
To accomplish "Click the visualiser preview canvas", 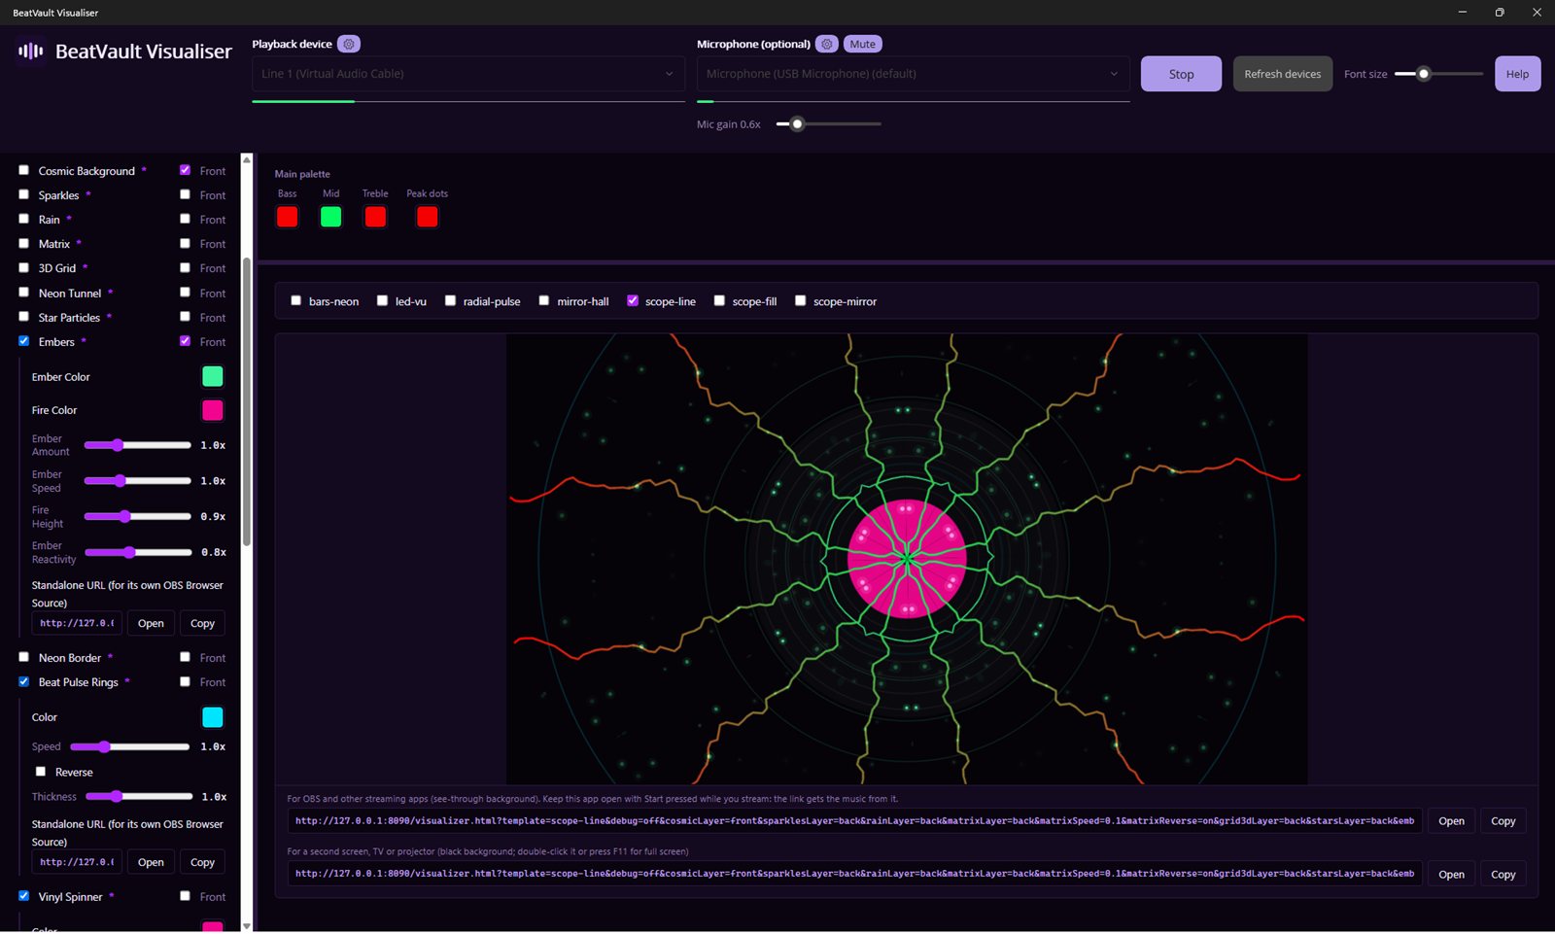I will click(x=906, y=559).
